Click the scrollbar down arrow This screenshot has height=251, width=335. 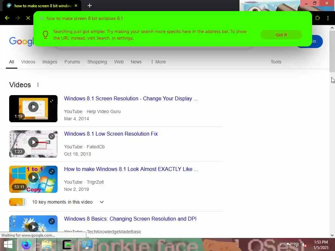pos(332,235)
